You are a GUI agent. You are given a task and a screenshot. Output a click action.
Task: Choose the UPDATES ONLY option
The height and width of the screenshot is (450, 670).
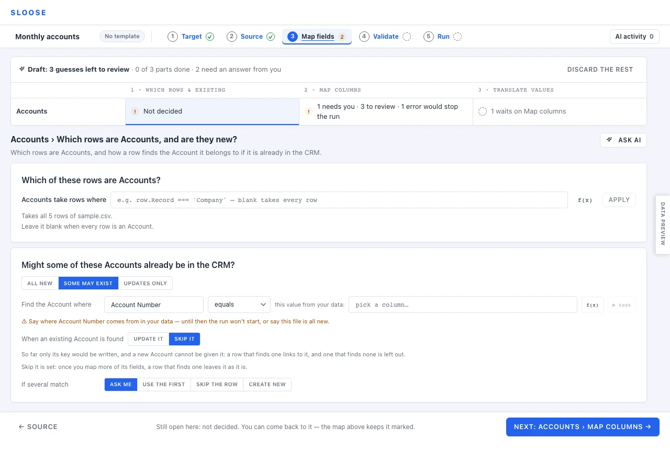pos(146,283)
